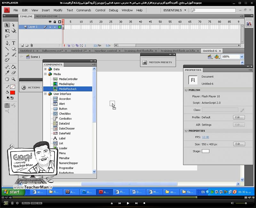Viewport: 256px width, 208px height.
Task: Select the DateChooser component
Action: click(67, 129)
